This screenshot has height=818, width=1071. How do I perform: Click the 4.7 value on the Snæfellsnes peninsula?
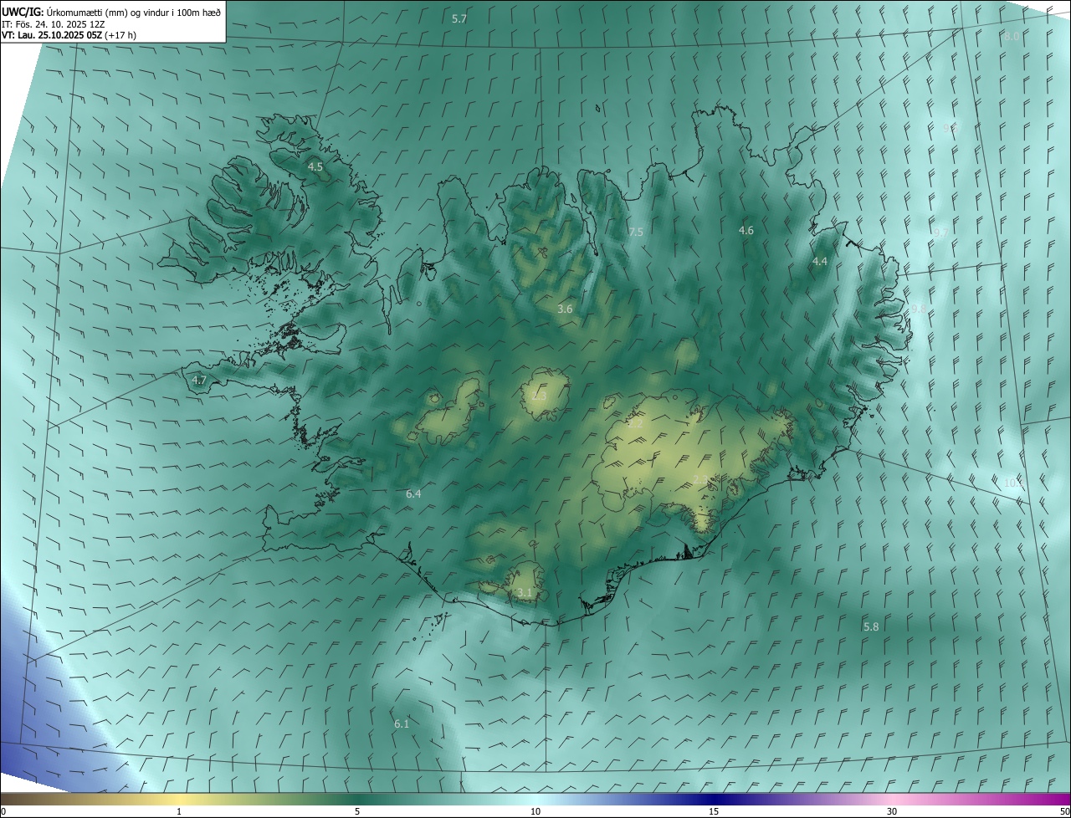[199, 381]
